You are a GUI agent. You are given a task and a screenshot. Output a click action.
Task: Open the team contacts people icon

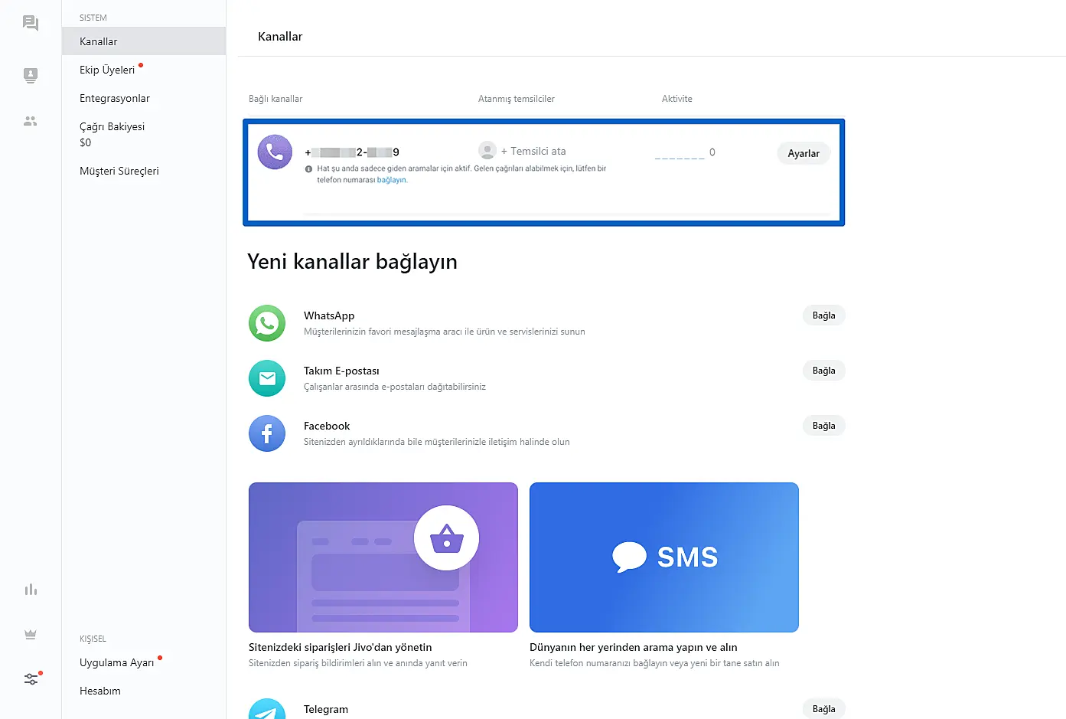pos(31,121)
